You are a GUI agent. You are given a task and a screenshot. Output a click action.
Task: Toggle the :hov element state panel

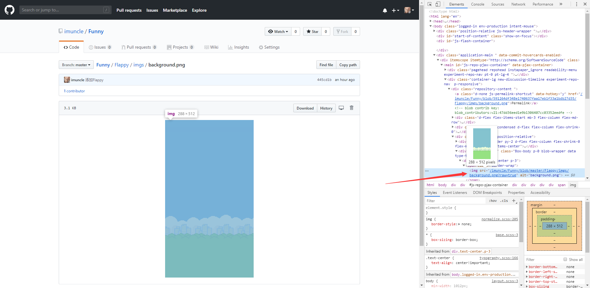pyautogui.click(x=493, y=201)
